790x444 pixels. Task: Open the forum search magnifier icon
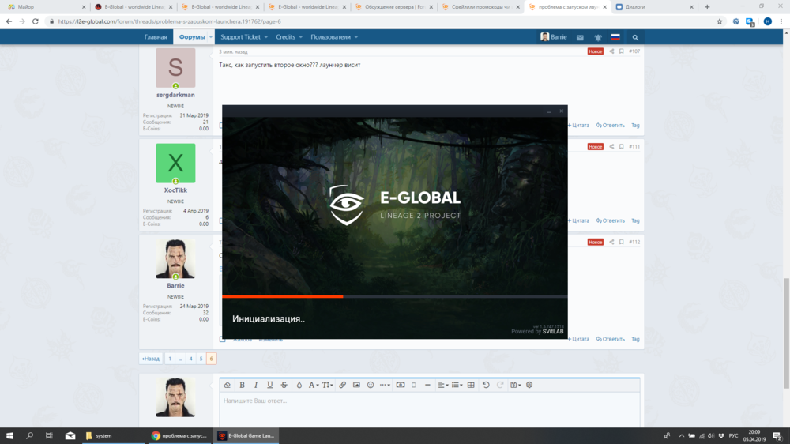(635, 37)
